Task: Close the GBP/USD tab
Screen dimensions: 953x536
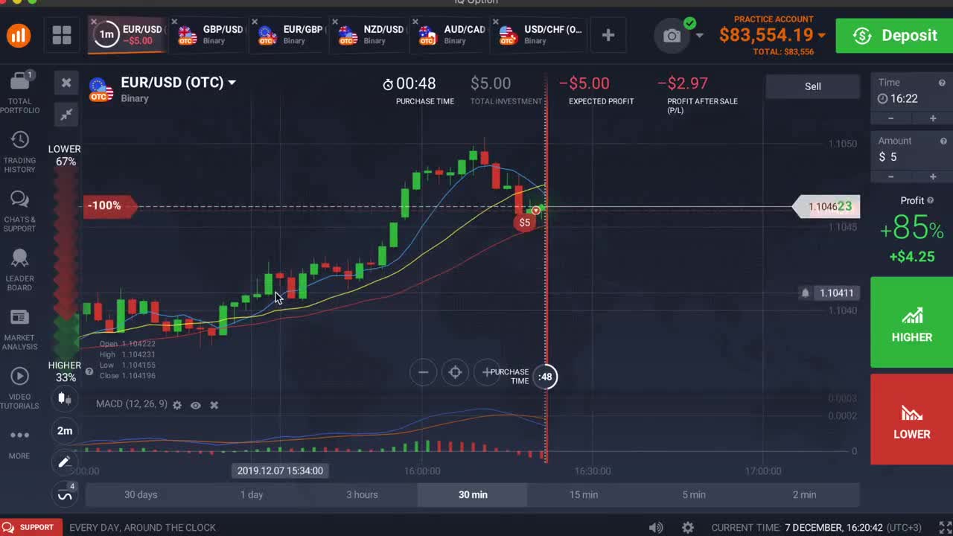Action: (x=174, y=22)
